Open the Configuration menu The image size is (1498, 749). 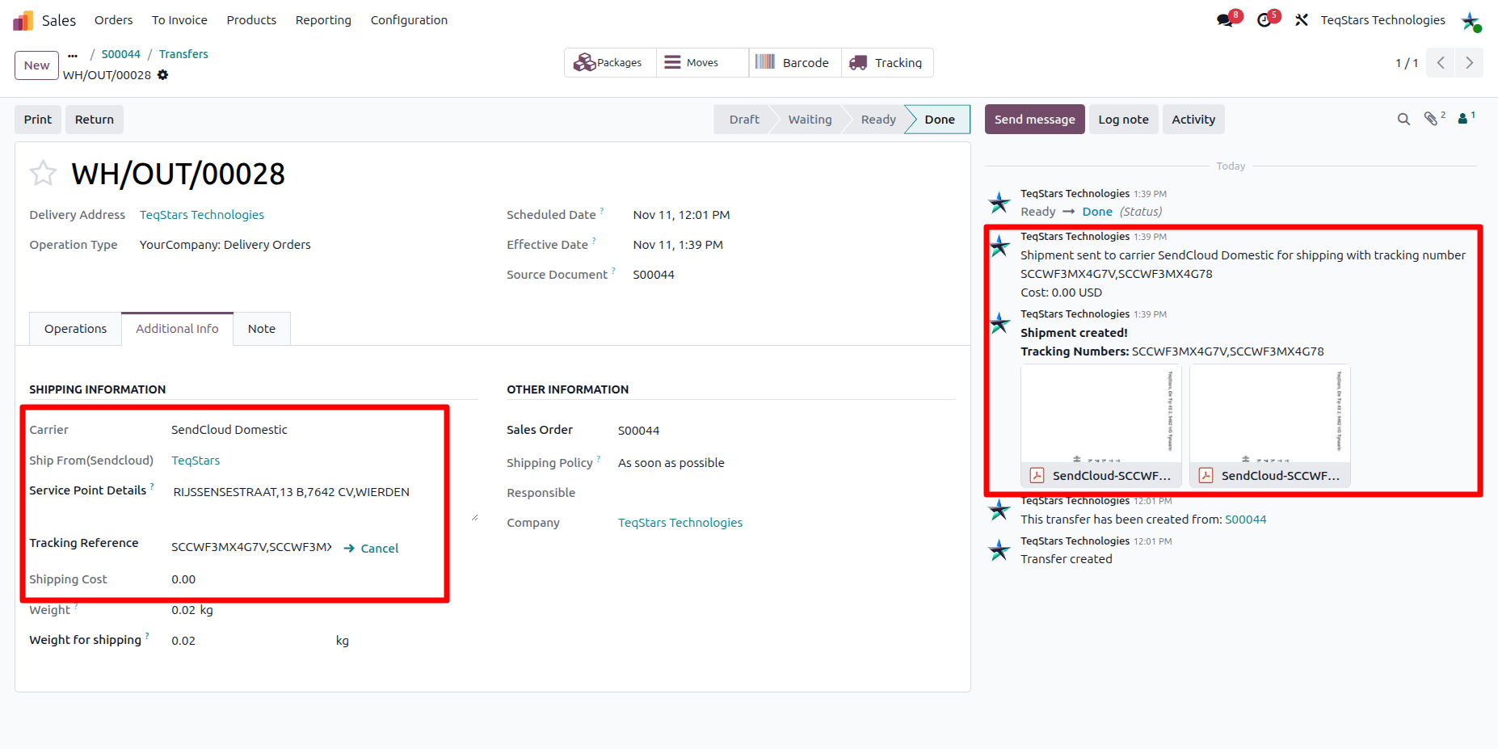tap(409, 20)
